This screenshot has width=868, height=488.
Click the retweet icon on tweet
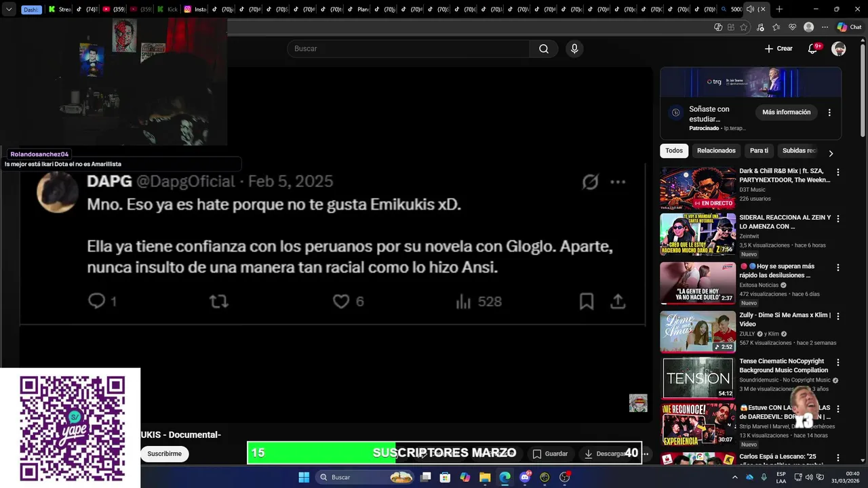[x=219, y=302]
